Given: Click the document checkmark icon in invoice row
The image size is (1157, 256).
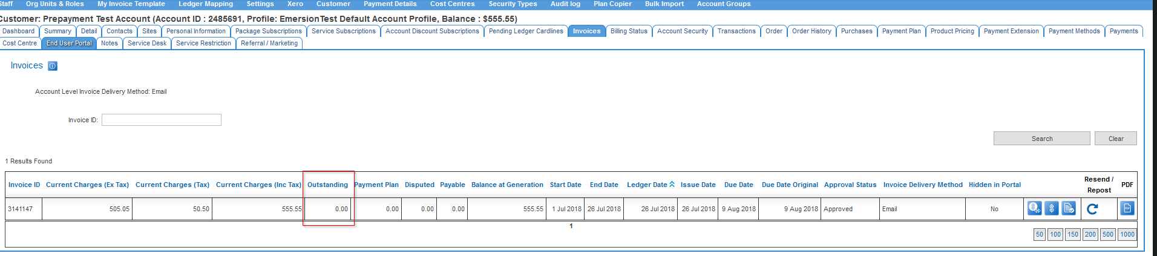Looking at the screenshot, I should click(x=1069, y=209).
